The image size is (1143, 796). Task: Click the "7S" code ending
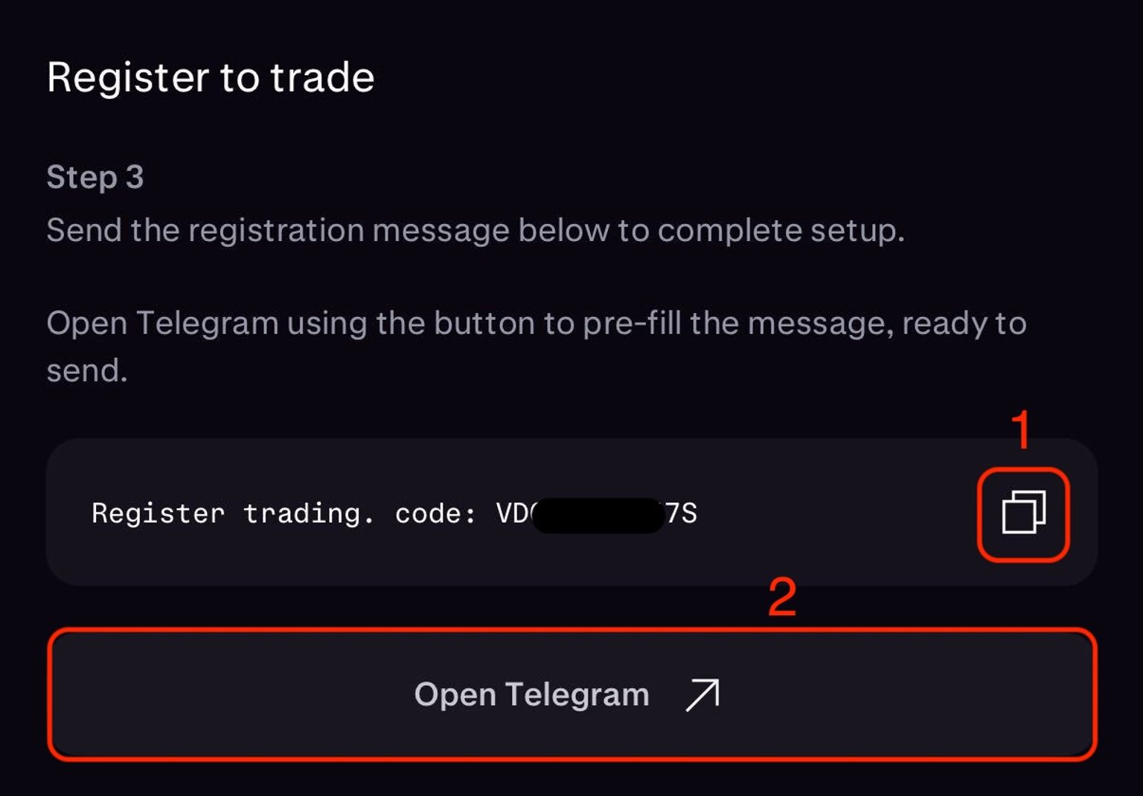[682, 513]
